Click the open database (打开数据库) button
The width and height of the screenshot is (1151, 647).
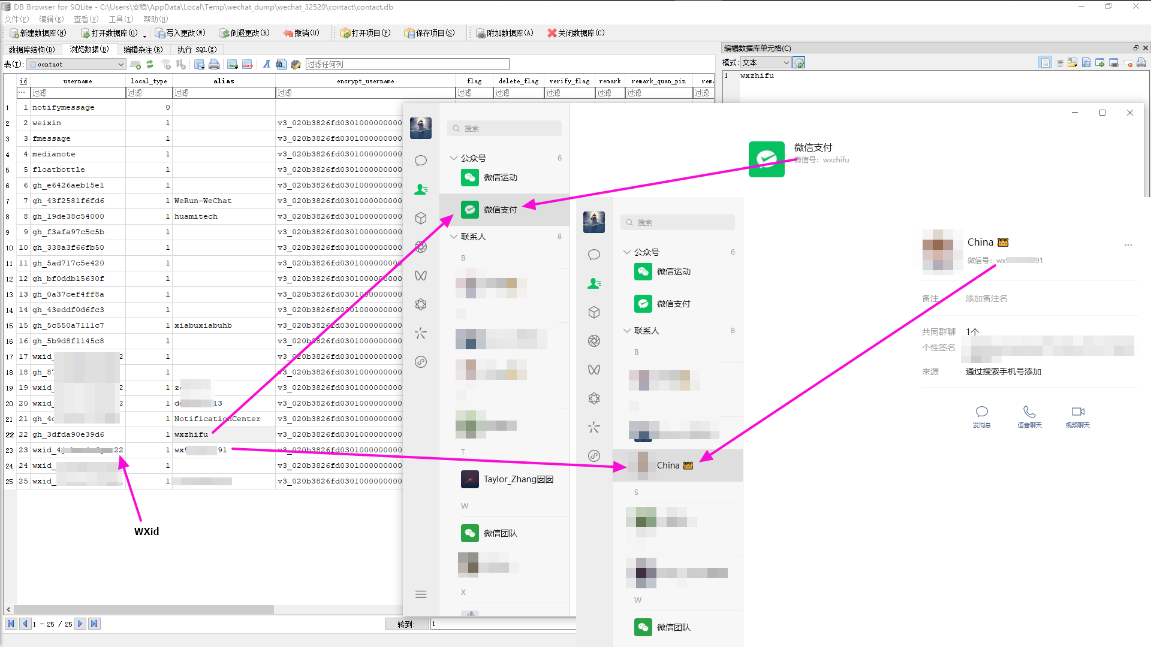pos(109,33)
